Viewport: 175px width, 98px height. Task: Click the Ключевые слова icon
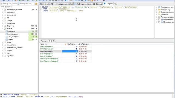(x=159, y=12)
